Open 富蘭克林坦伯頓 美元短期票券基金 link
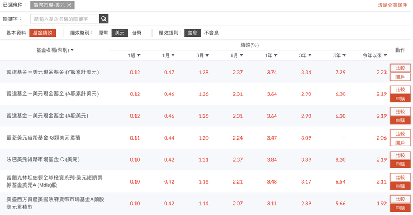 pos(54,181)
